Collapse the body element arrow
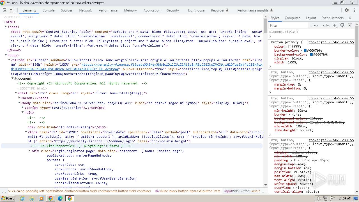The image size is (359, 202). coord(6,55)
